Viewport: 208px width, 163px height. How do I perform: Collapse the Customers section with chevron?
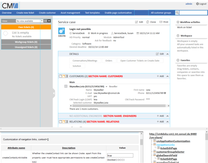[168, 76]
